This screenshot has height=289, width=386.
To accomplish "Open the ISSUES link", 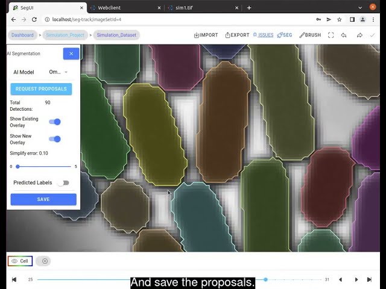I will point(263,35).
